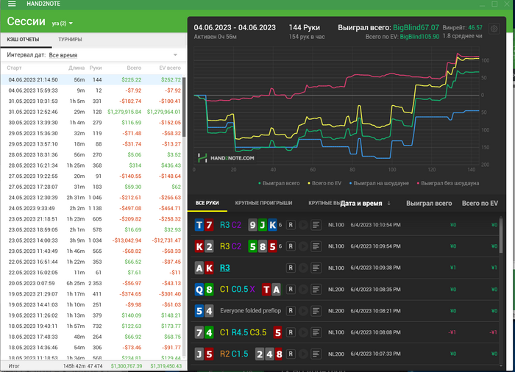Select session 28.05.2023 16:21:34
The width and height of the screenshot is (515, 372).
tap(92, 165)
